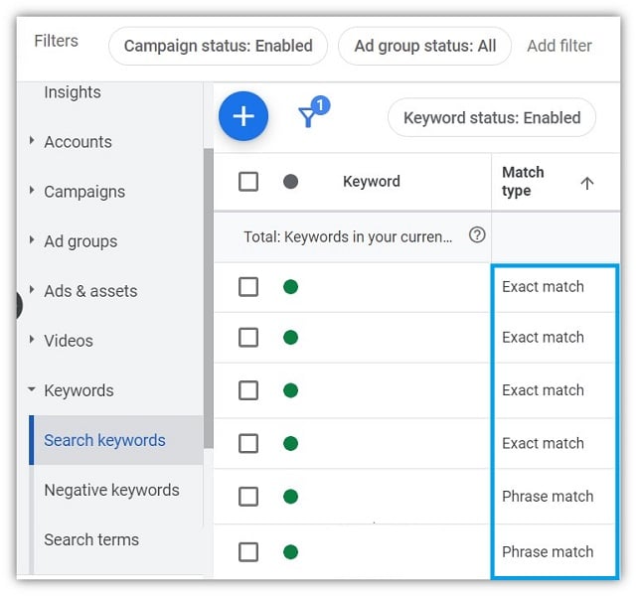
Task: Check the first Phrase match row checkbox
Action: click(x=248, y=497)
